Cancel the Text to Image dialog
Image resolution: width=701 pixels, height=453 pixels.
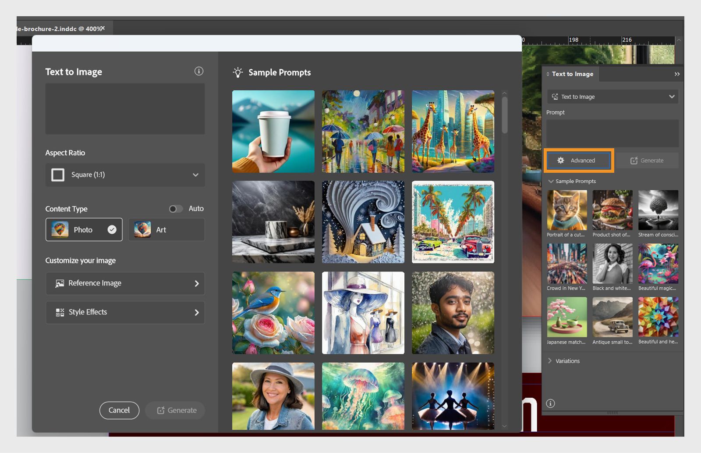pyautogui.click(x=119, y=410)
